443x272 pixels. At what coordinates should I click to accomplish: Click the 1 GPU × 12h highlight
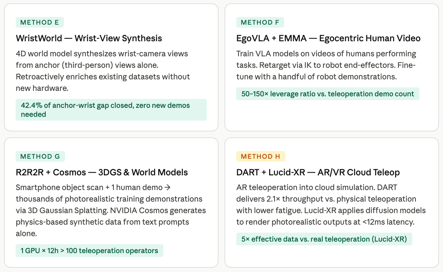89,251
